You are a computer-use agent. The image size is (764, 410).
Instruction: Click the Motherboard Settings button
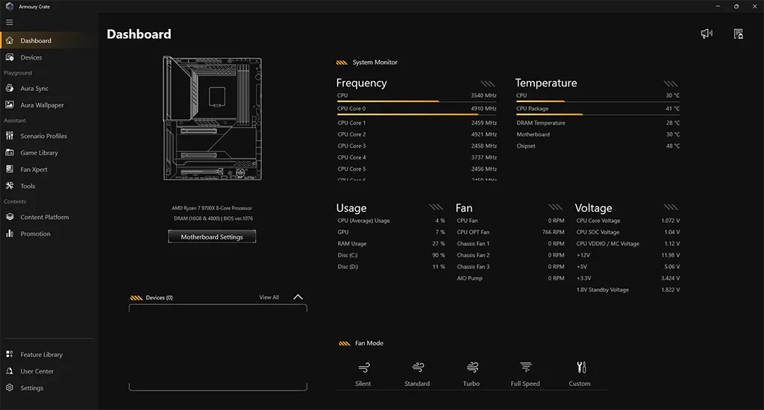tap(212, 236)
